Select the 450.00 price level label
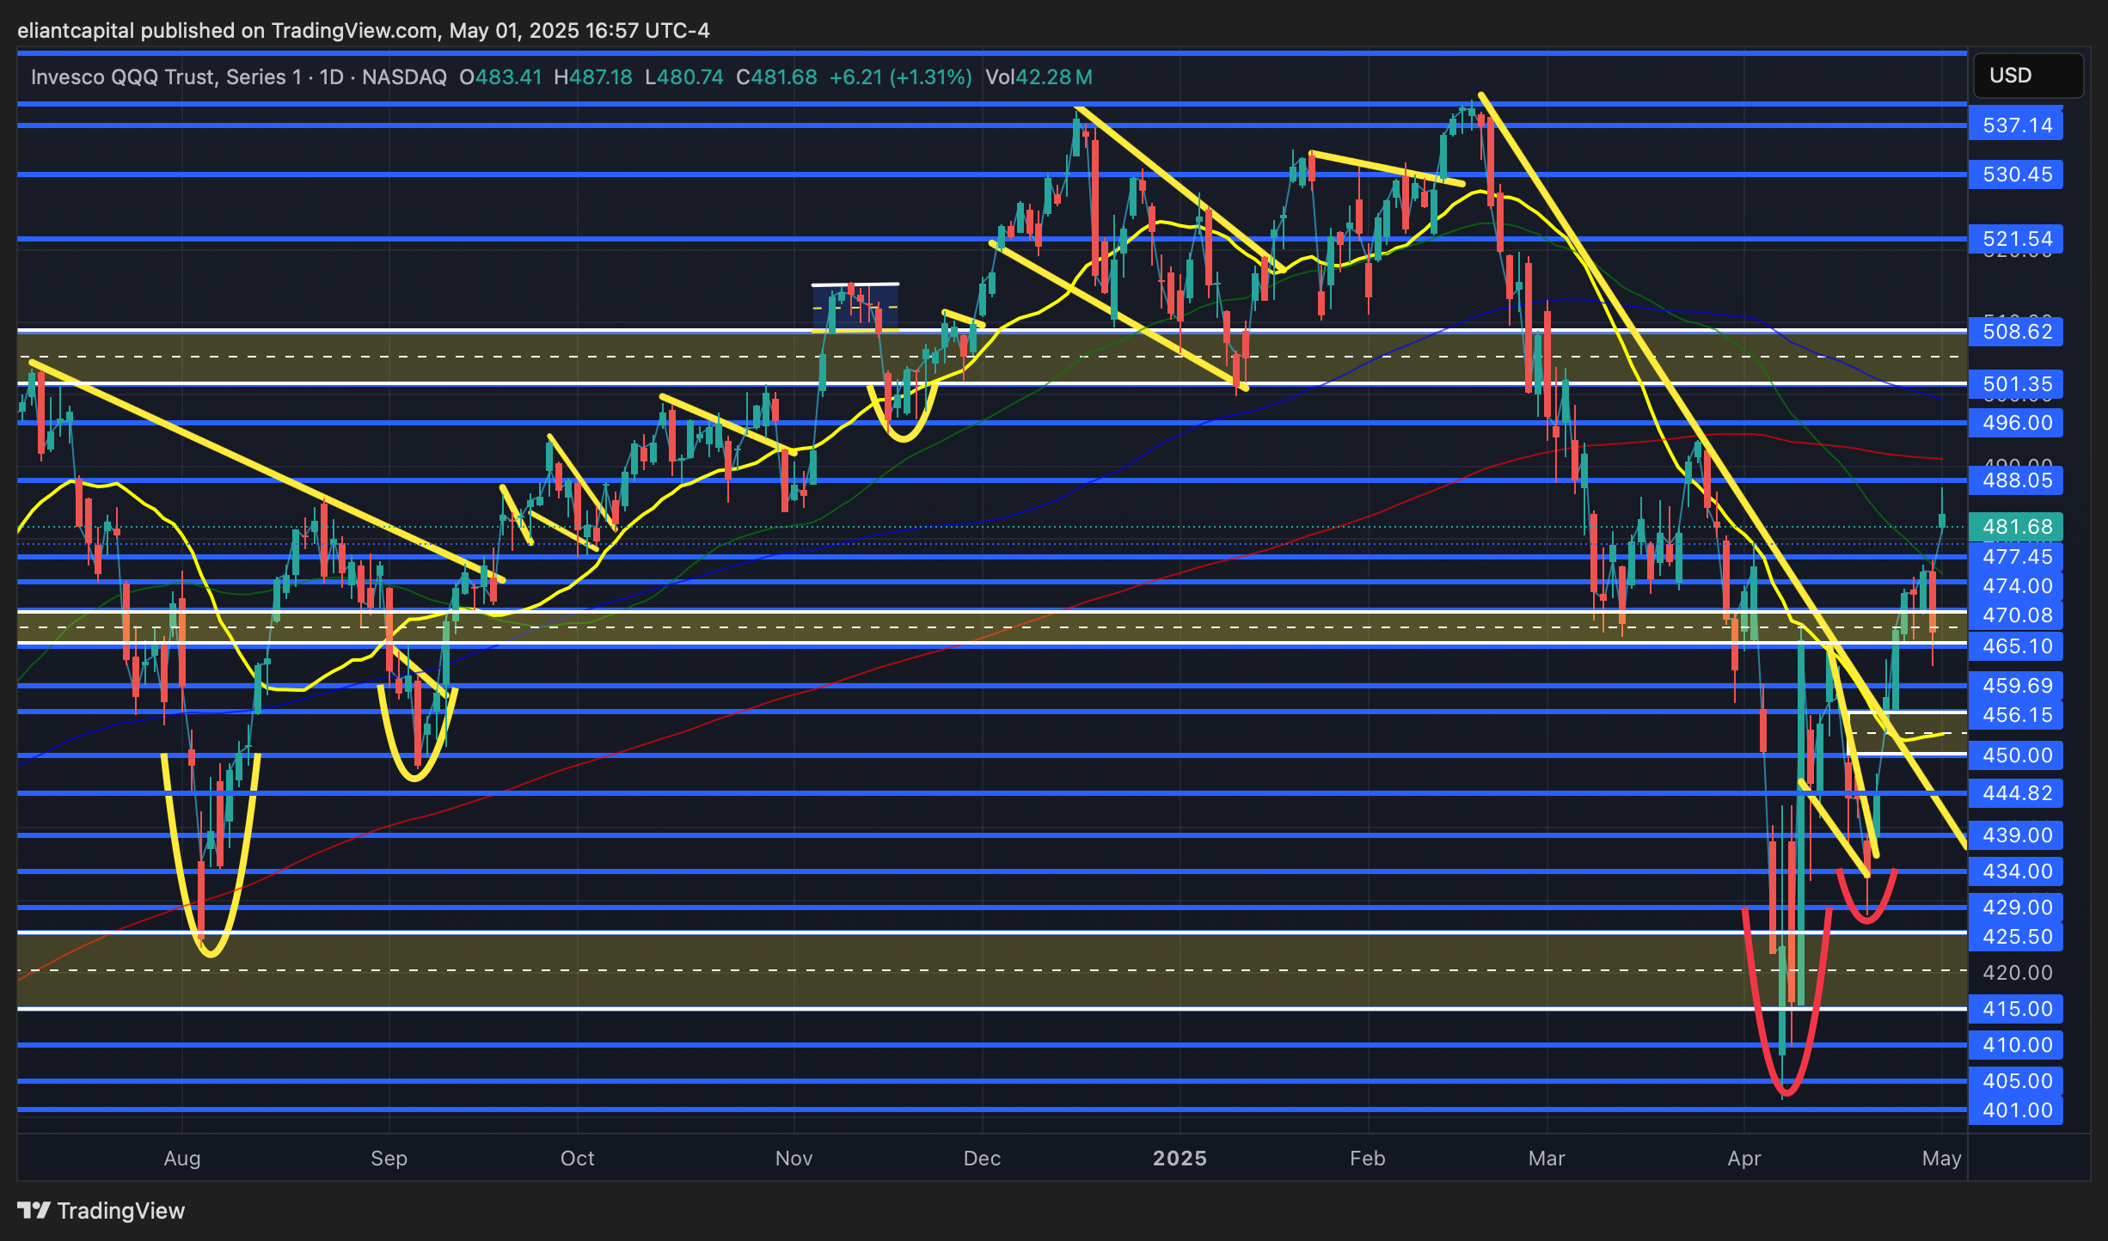The height and width of the screenshot is (1241, 2108). click(2016, 755)
